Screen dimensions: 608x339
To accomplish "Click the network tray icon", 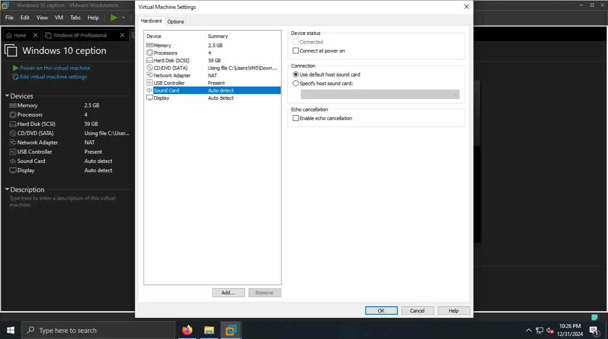I will (x=540, y=330).
